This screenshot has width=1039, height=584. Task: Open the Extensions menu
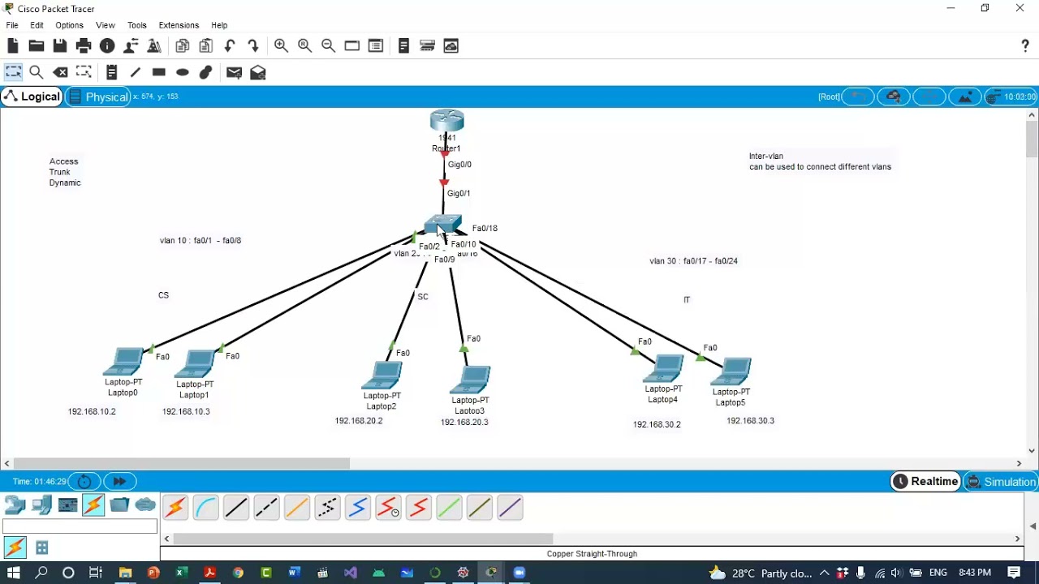[x=179, y=25]
